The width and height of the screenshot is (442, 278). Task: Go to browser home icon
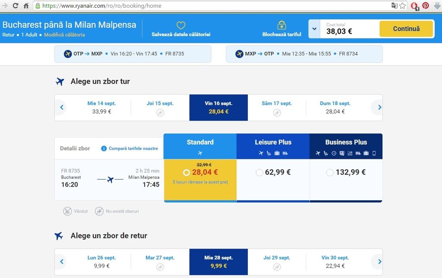click(26, 6)
